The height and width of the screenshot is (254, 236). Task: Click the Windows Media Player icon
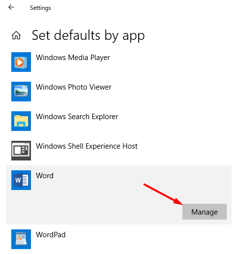coord(21,62)
